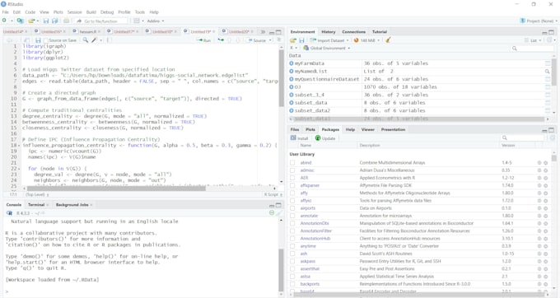Click the Run button

click(203, 40)
